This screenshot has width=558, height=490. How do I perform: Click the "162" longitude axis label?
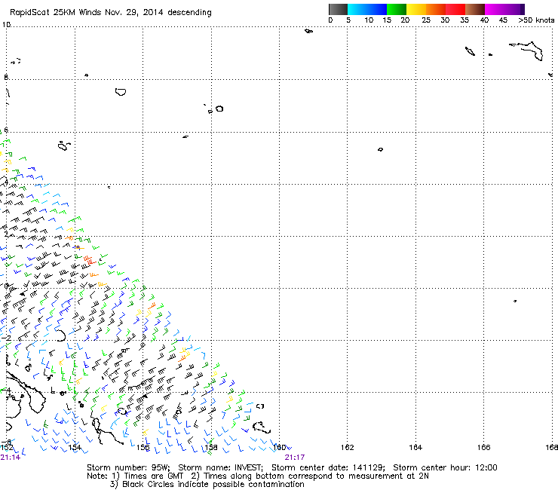tap(348, 448)
